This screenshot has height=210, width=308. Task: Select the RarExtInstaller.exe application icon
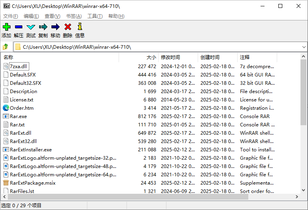(x=6, y=150)
